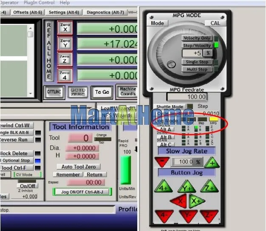
Task: Toggle Shuttle Mode
Action: tap(170, 107)
